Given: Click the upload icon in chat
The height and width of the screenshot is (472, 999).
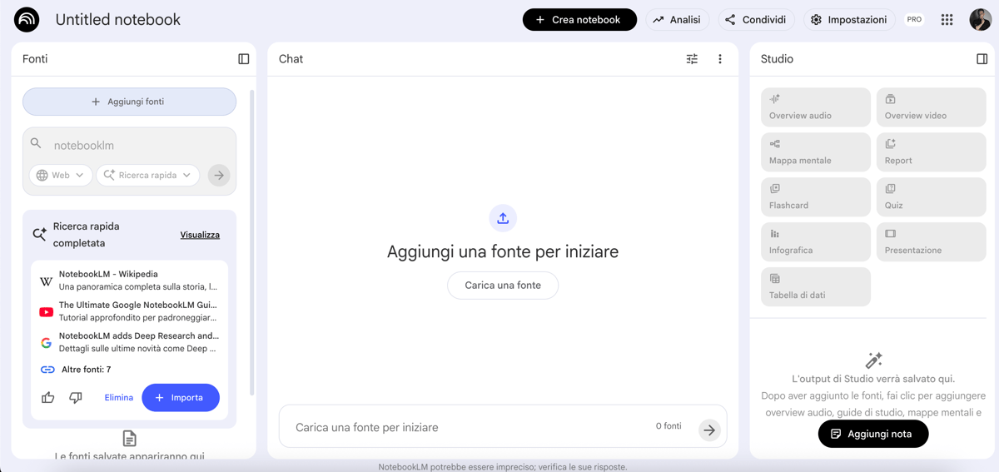Looking at the screenshot, I should (503, 218).
